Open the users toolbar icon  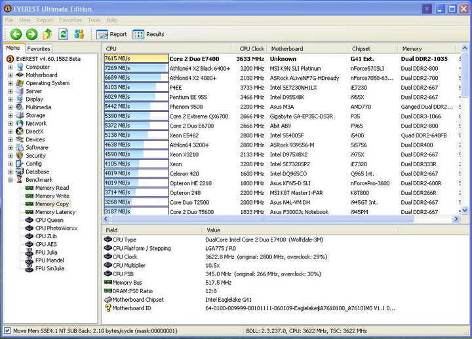coord(79,34)
